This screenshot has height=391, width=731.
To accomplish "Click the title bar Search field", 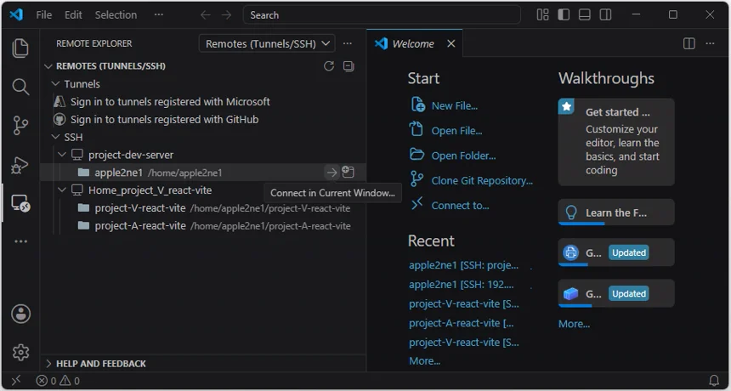I will [382, 15].
